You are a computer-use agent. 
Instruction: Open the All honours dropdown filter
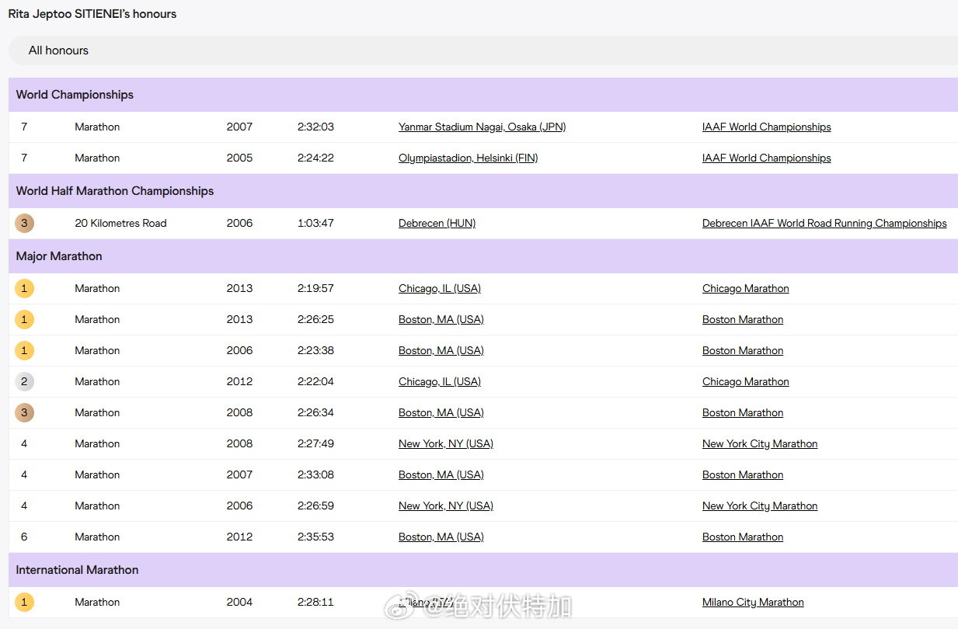click(x=482, y=50)
